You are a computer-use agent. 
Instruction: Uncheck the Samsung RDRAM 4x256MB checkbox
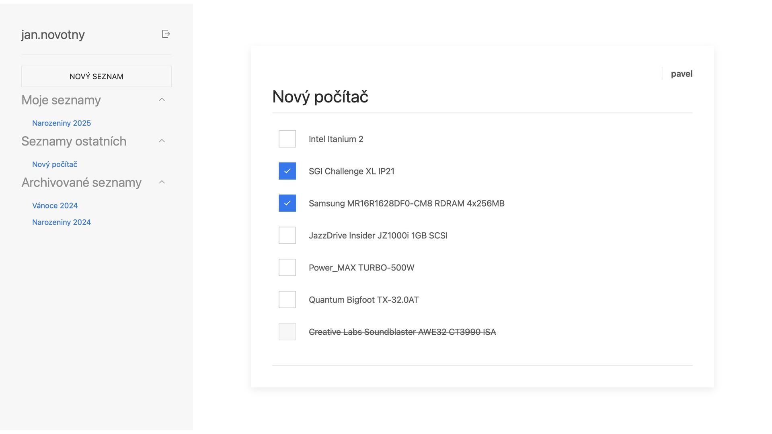(x=287, y=203)
